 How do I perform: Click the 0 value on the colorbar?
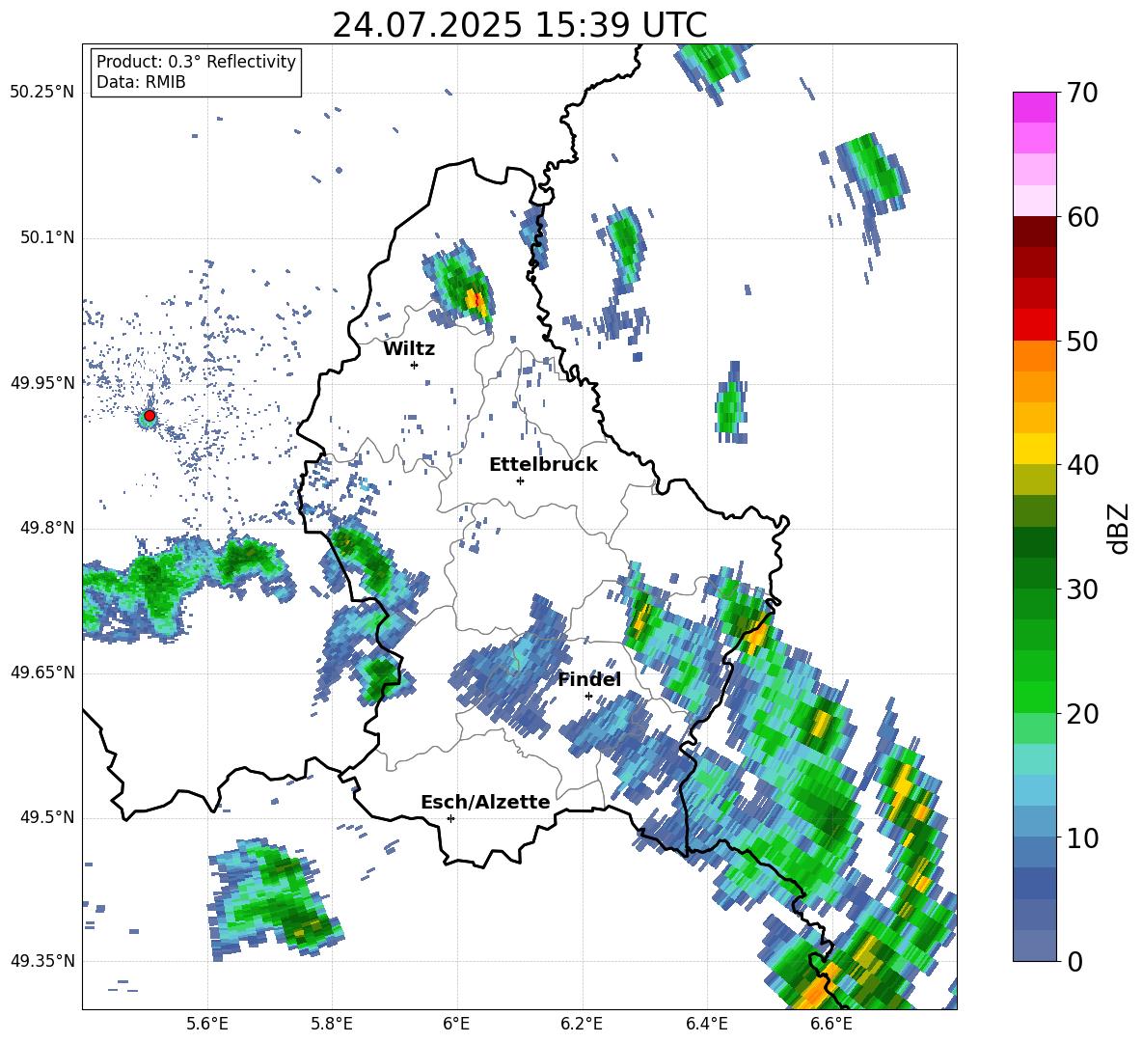click(x=1074, y=962)
